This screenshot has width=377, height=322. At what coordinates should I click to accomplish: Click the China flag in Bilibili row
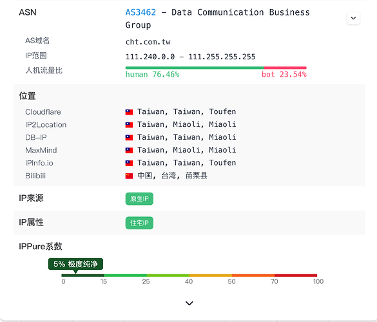(129, 176)
